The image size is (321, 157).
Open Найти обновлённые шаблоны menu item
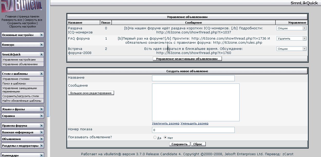point(22,101)
